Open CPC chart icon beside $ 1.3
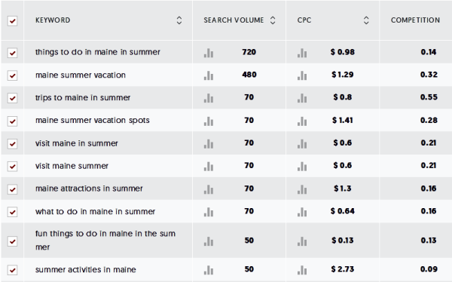This screenshot has height=282, width=452. click(x=302, y=189)
